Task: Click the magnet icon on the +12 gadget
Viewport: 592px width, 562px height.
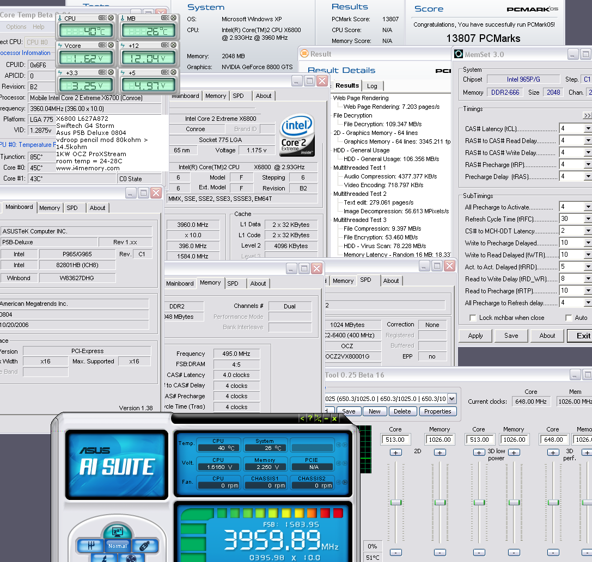Action: click(x=166, y=45)
